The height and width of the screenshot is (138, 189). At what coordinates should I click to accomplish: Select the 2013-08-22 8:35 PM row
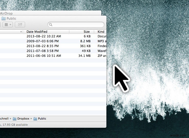click(53, 46)
